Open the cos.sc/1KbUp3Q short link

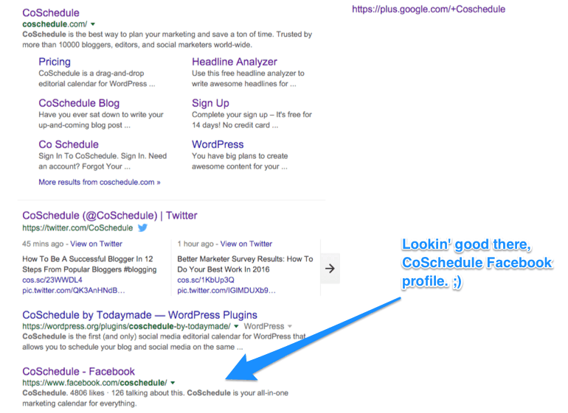[x=206, y=280]
